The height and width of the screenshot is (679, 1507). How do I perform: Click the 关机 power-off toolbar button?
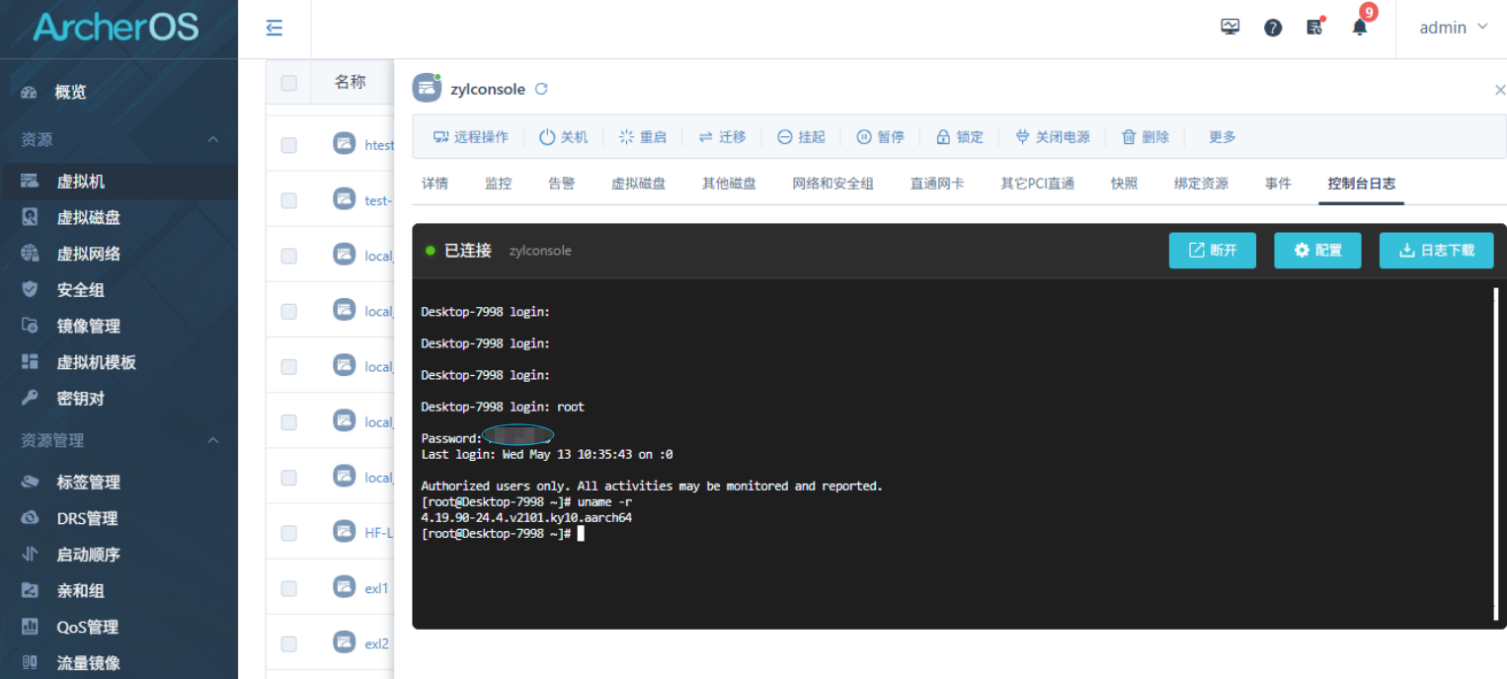[563, 137]
